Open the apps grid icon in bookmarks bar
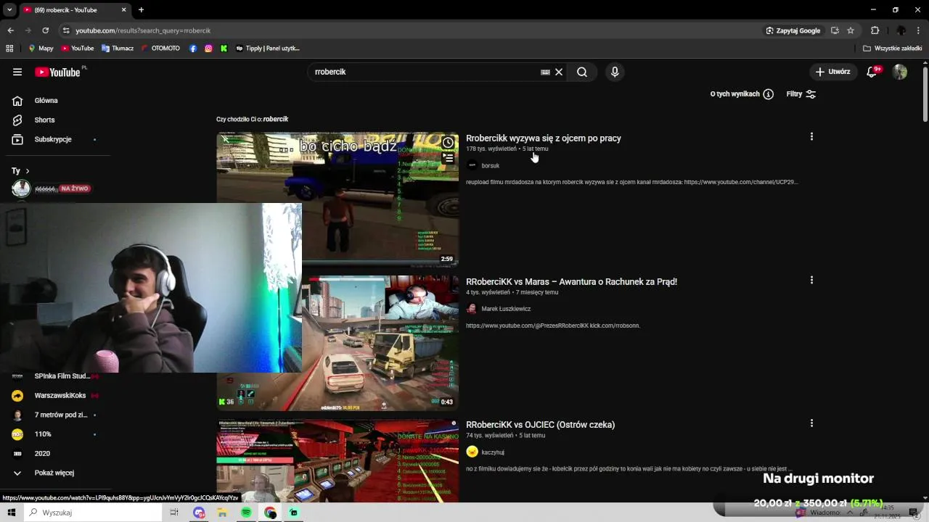 coord(9,49)
